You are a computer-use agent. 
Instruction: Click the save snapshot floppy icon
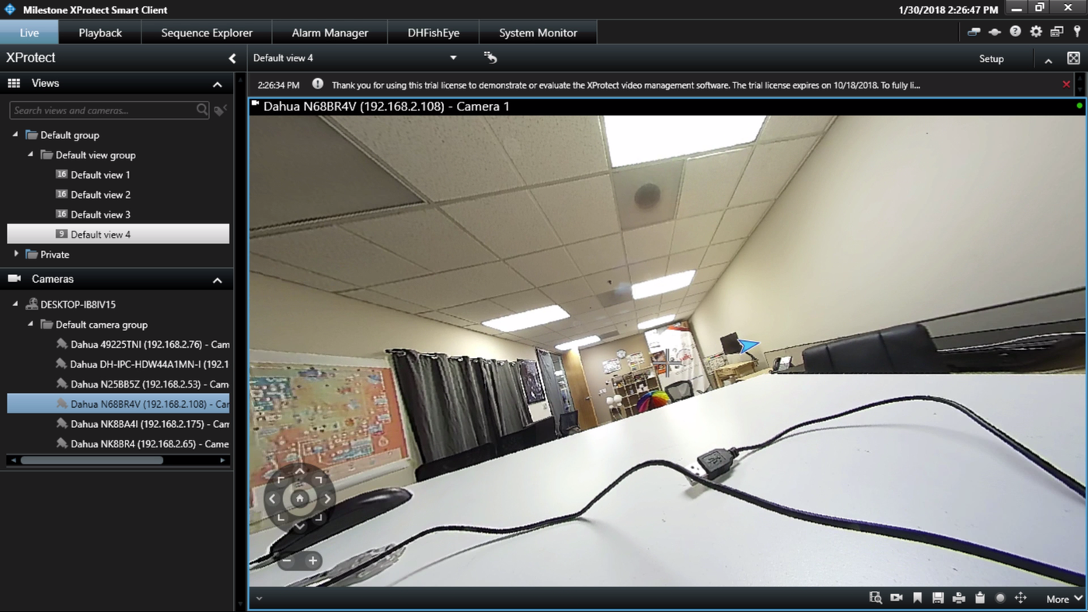[x=938, y=598]
